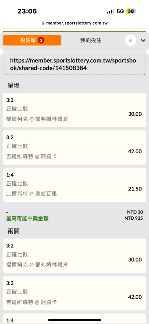The image size is (149, 324).
Task: Tap the 最高可能中獎金額 label
Action: (27, 218)
